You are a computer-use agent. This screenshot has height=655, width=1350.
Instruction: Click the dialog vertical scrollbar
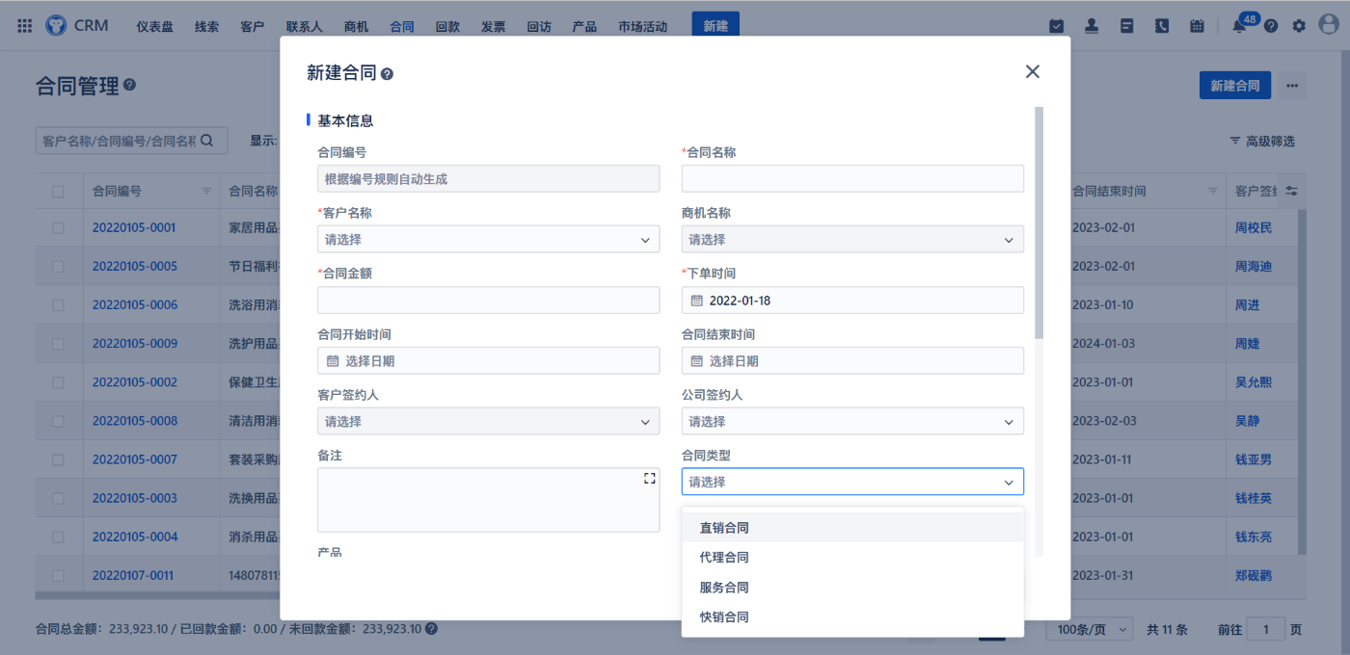[1039, 223]
